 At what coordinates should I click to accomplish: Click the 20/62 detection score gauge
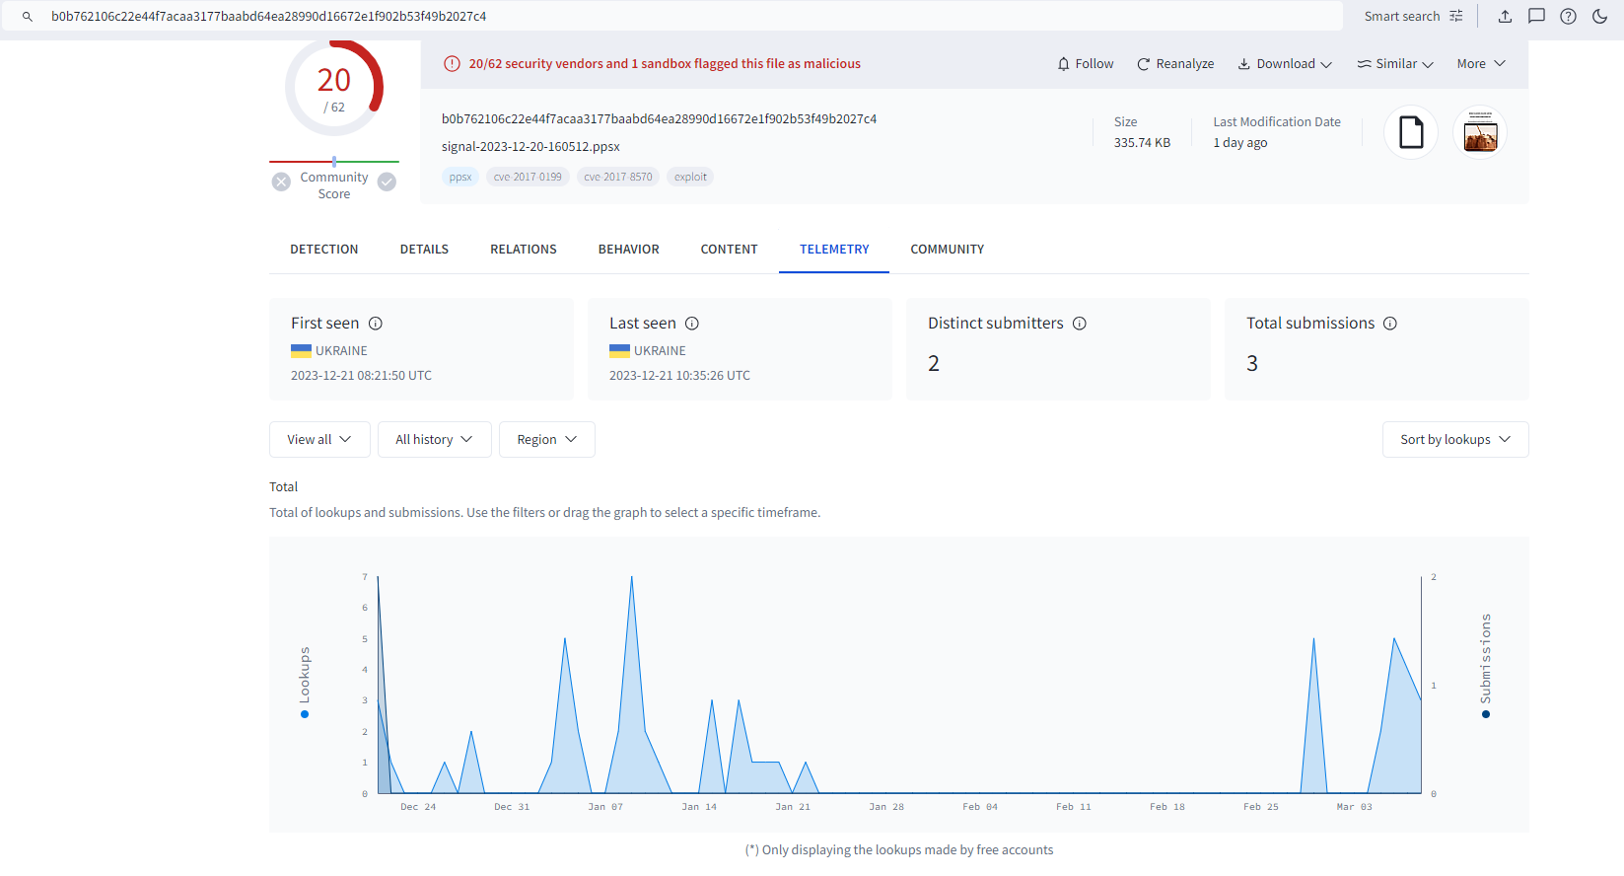334,89
